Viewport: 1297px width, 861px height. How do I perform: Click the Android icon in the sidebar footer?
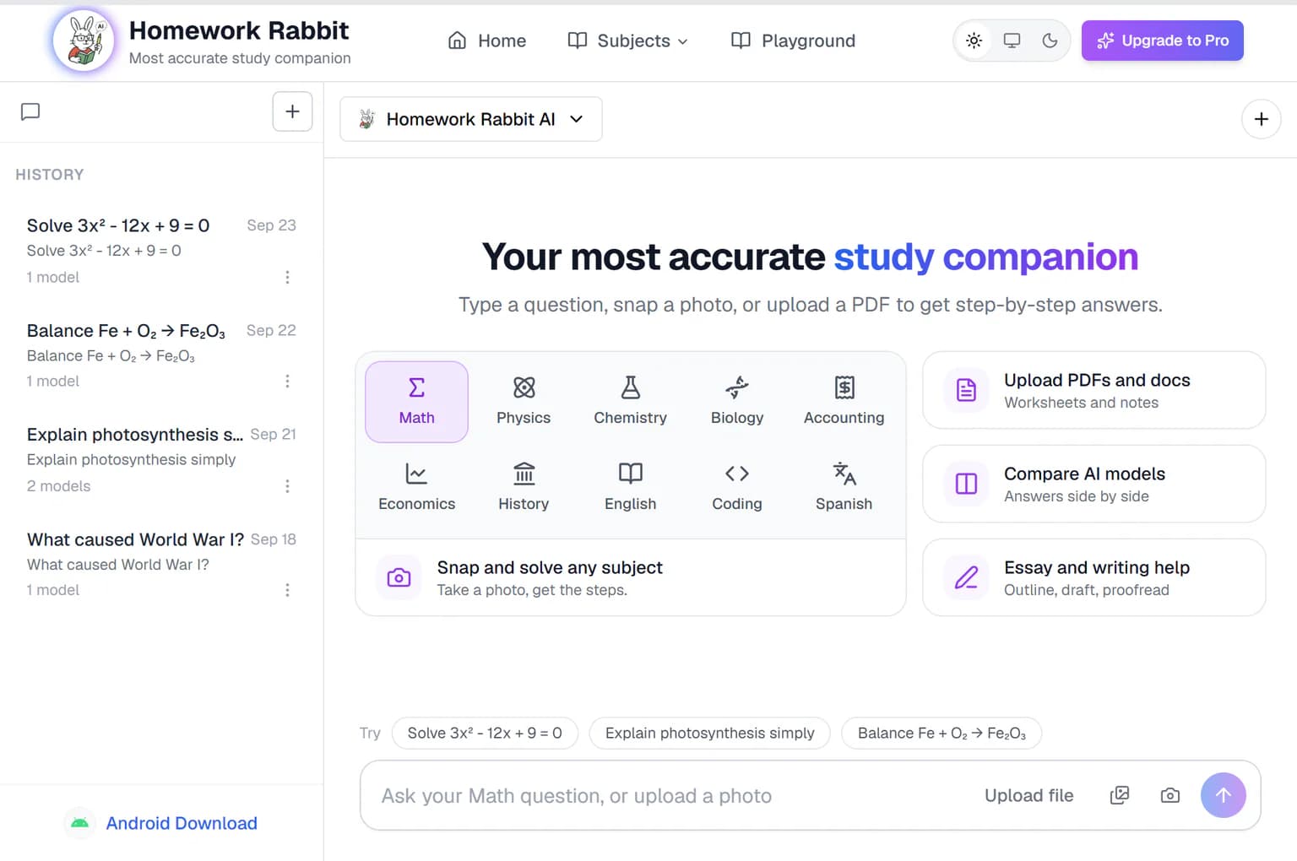pyautogui.click(x=79, y=823)
